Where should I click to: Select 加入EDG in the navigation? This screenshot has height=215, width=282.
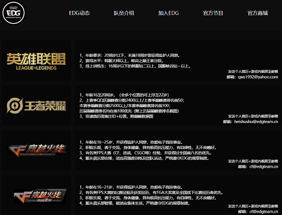click(x=168, y=13)
